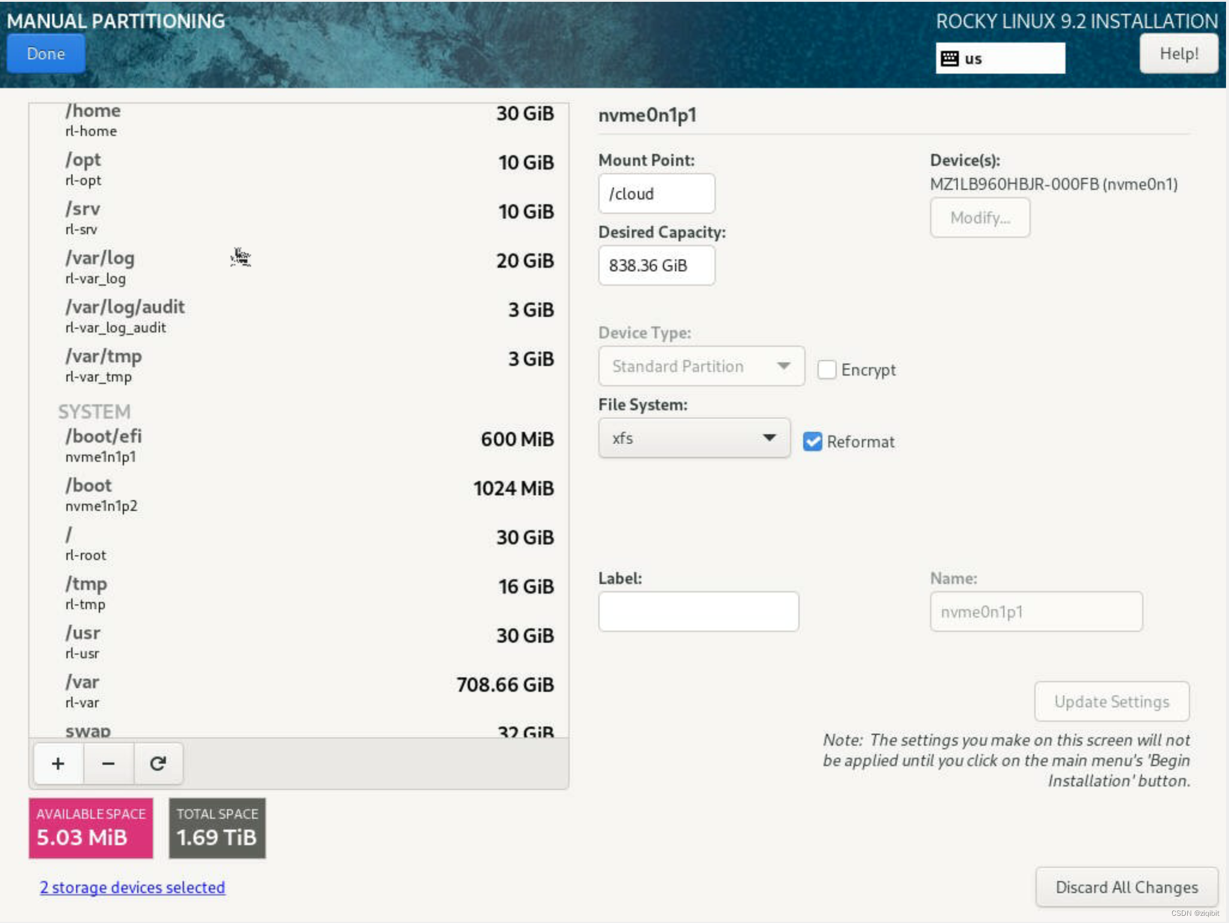Select the /var/tmp rl-var_tmp entry

pyautogui.click(x=298, y=366)
